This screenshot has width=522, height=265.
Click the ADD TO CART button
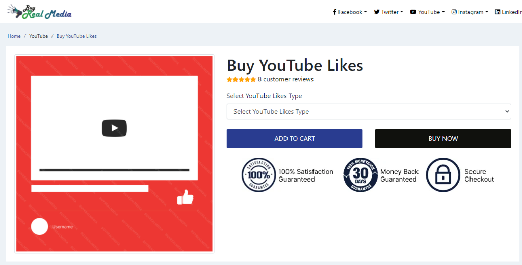[x=295, y=138]
